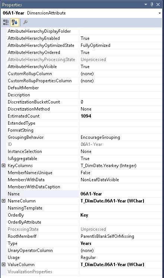This screenshot has height=278, width=164.
Task: Select the ExtendedType property
Action: click(22, 123)
